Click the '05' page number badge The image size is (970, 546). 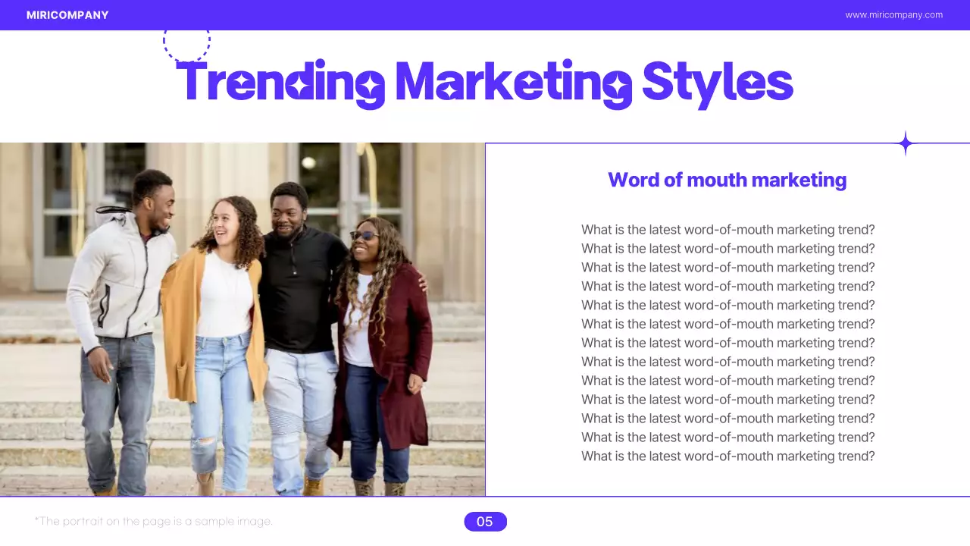point(485,521)
